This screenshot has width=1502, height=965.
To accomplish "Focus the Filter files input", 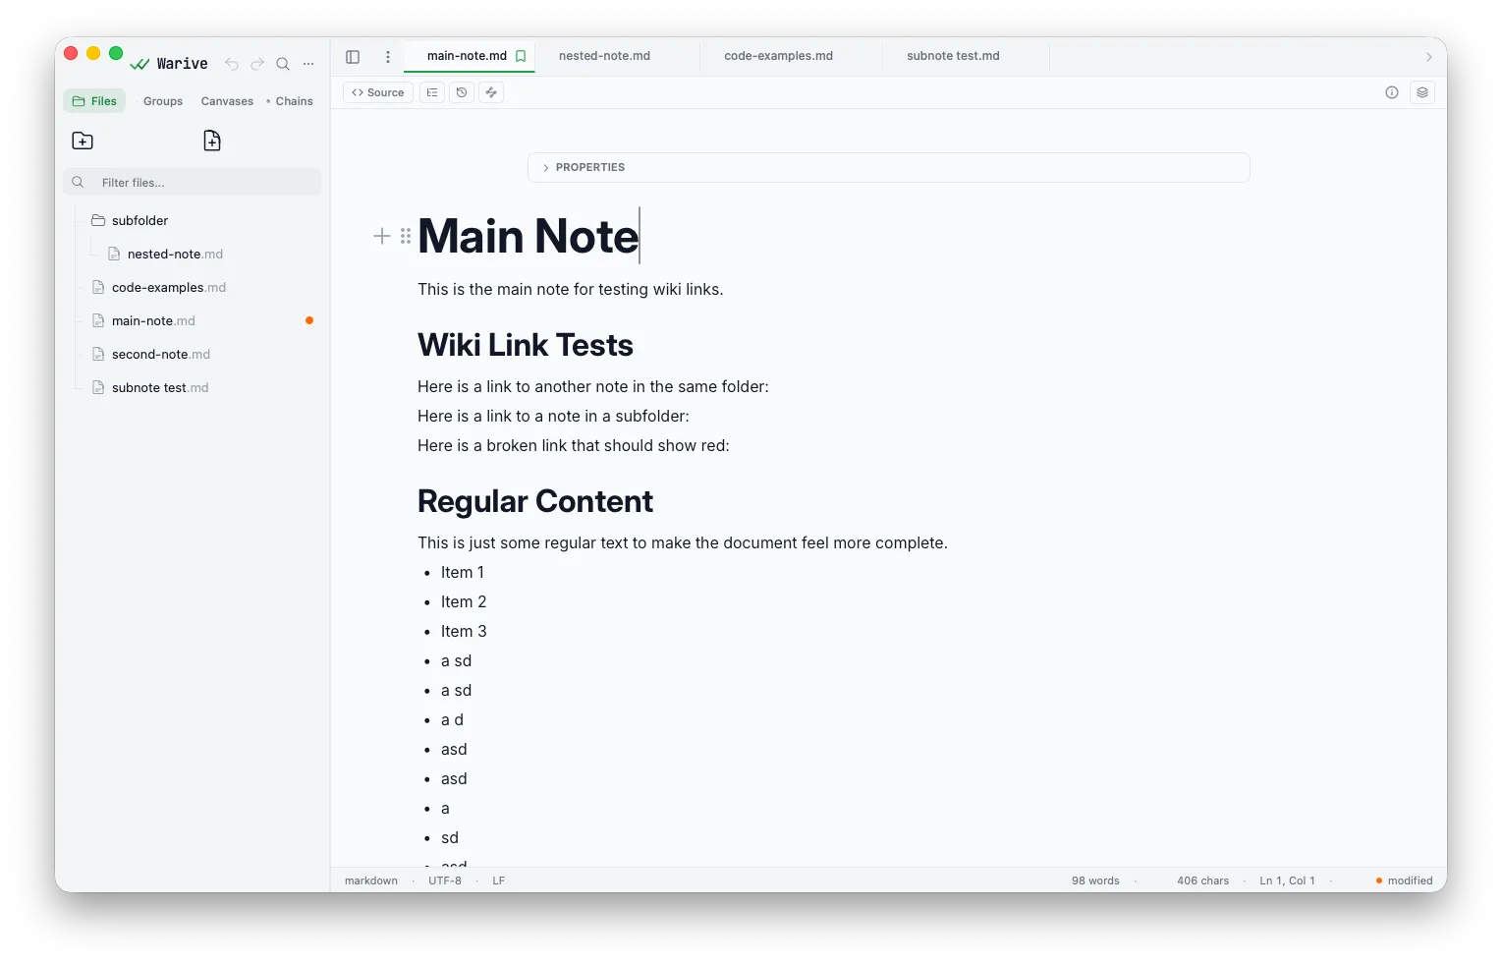I will pos(193,183).
